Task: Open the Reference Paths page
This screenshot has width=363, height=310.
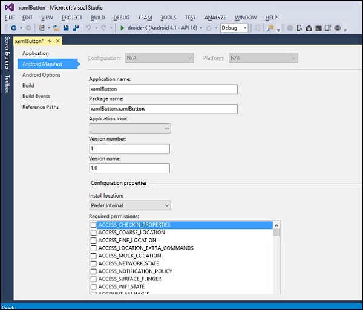Action: (x=41, y=107)
